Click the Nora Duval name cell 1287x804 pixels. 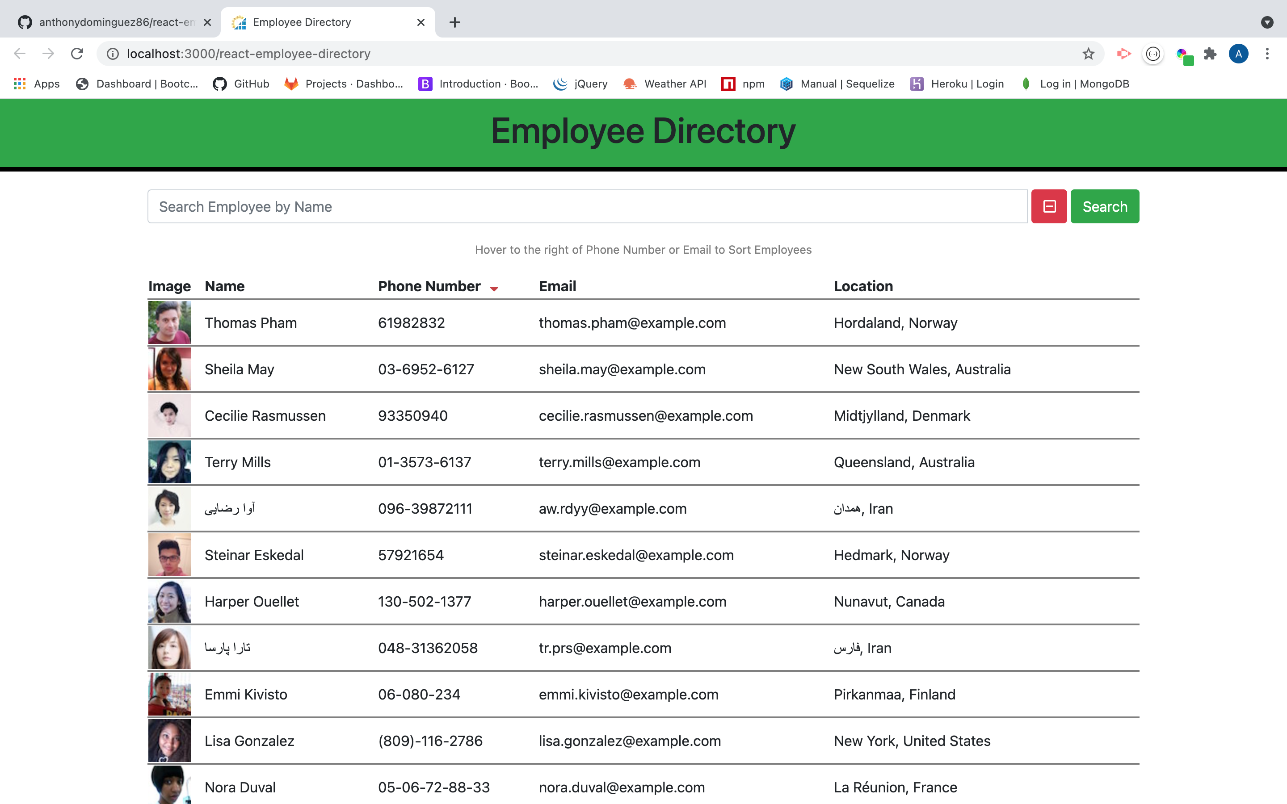pyautogui.click(x=240, y=787)
